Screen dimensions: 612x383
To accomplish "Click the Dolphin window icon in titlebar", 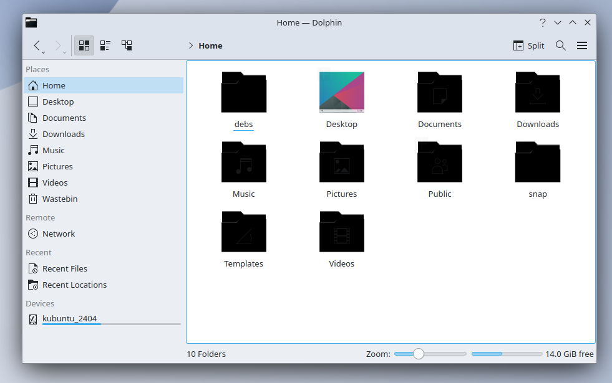I will coord(31,22).
